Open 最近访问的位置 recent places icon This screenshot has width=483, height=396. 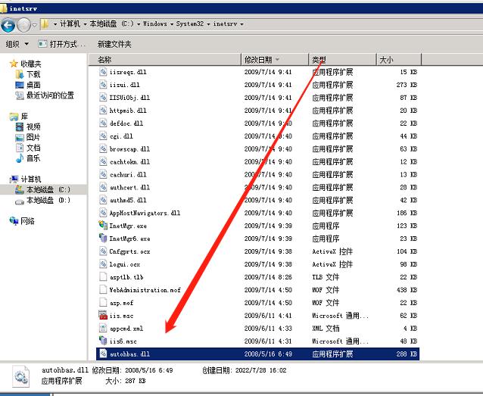coord(20,95)
